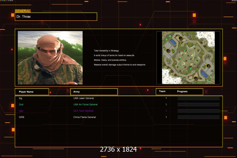
Task: Click start position 3 on the minimap
Action: pyautogui.click(x=208, y=66)
